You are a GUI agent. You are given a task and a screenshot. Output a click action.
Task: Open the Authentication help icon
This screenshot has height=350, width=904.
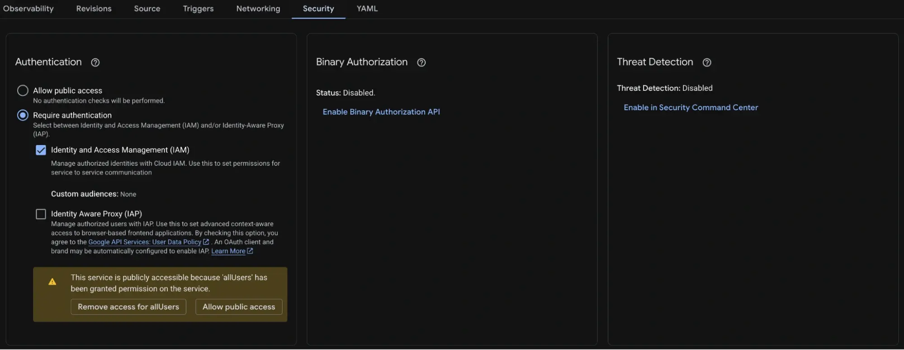pyautogui.click(x=95, y=62)
